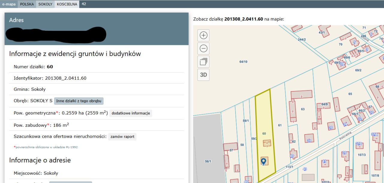This screenshot has width=384, height=183.
Task: Switch the map to 3D view
Action: [203, 74]
